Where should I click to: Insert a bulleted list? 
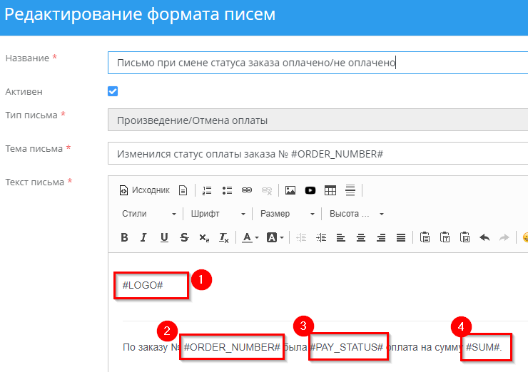tap(228, 190)
